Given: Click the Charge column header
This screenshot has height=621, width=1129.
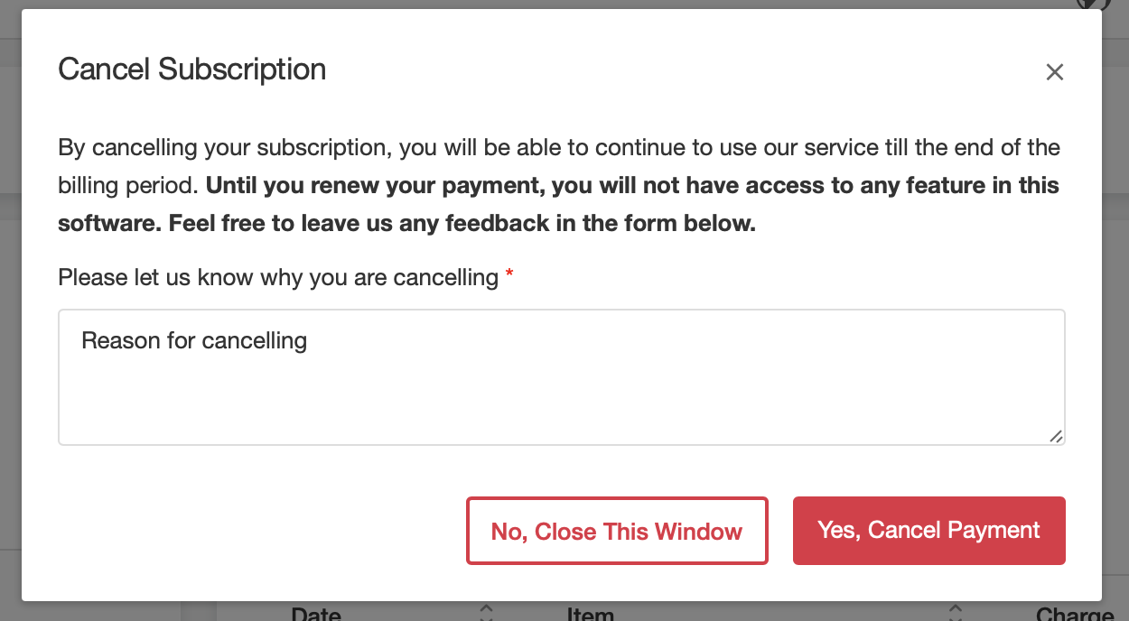Looking at the screenshot, I should [x=1075, y=614].
